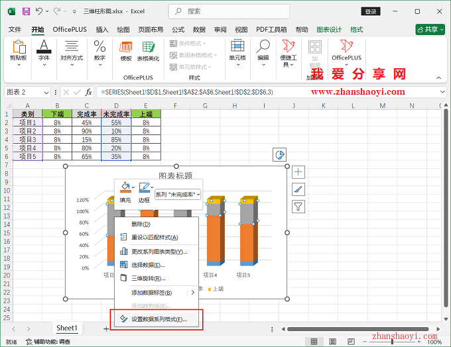The height and width of the screenshot is (347, 451).
Task: Switch to the 插入 ribbon tab
Action: click(102, 30)
